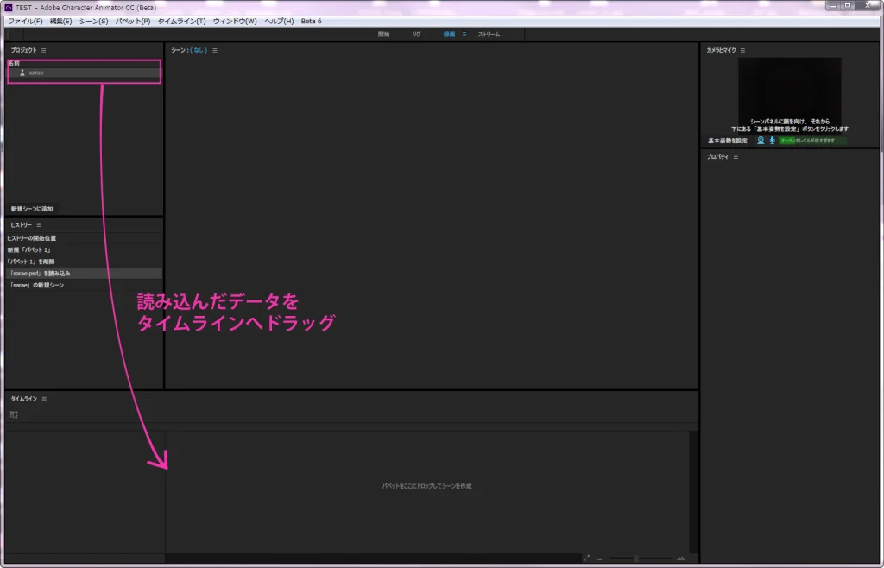Open the タイムライン(T) menu

pyautogui.click(x=181, y=21)
